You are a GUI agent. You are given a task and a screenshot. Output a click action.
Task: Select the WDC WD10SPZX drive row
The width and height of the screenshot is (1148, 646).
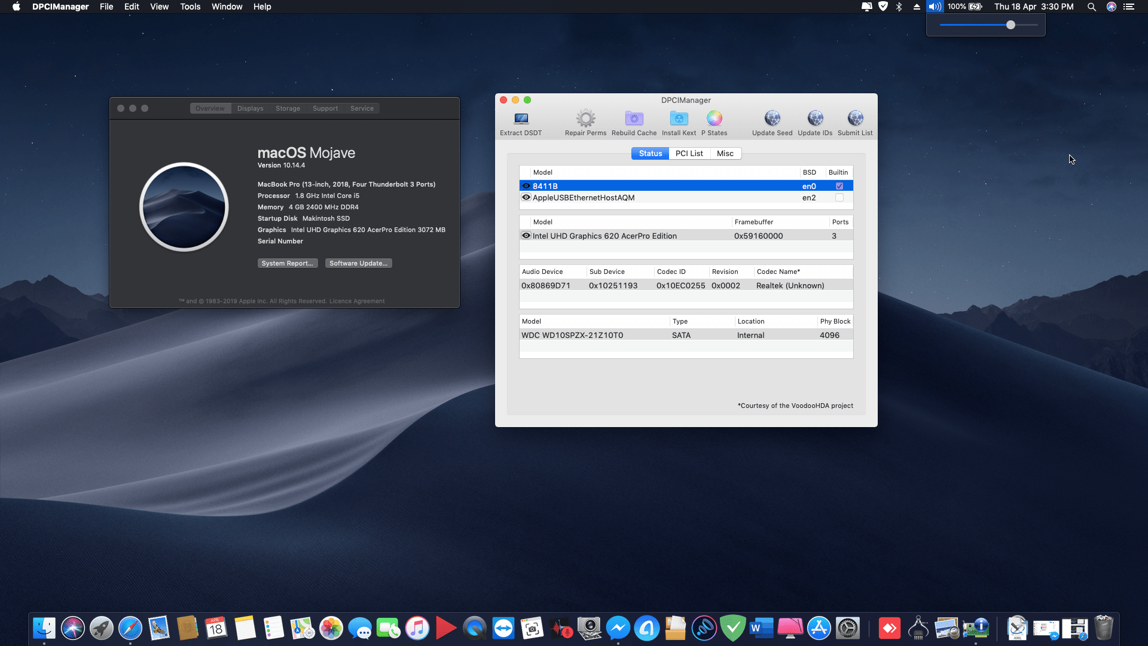658,335
